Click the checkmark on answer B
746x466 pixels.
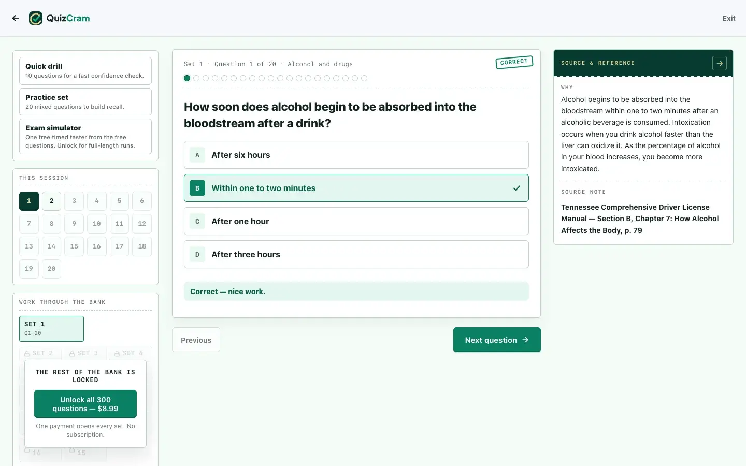tap(517, 188)
